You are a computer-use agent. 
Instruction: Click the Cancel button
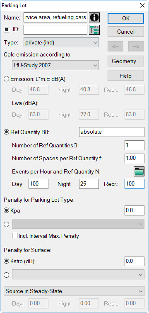126,32
